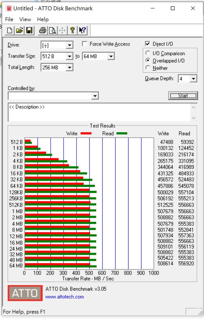
Task: Click the 16 KB row label
Action: (x=16, y=173)
